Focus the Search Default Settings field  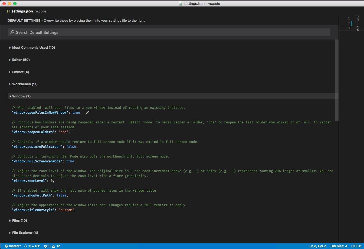click(x=170, y=32)
